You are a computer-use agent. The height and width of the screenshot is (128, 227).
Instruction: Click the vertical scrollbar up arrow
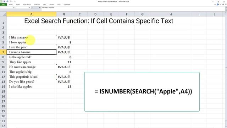[x=226, y=14]
